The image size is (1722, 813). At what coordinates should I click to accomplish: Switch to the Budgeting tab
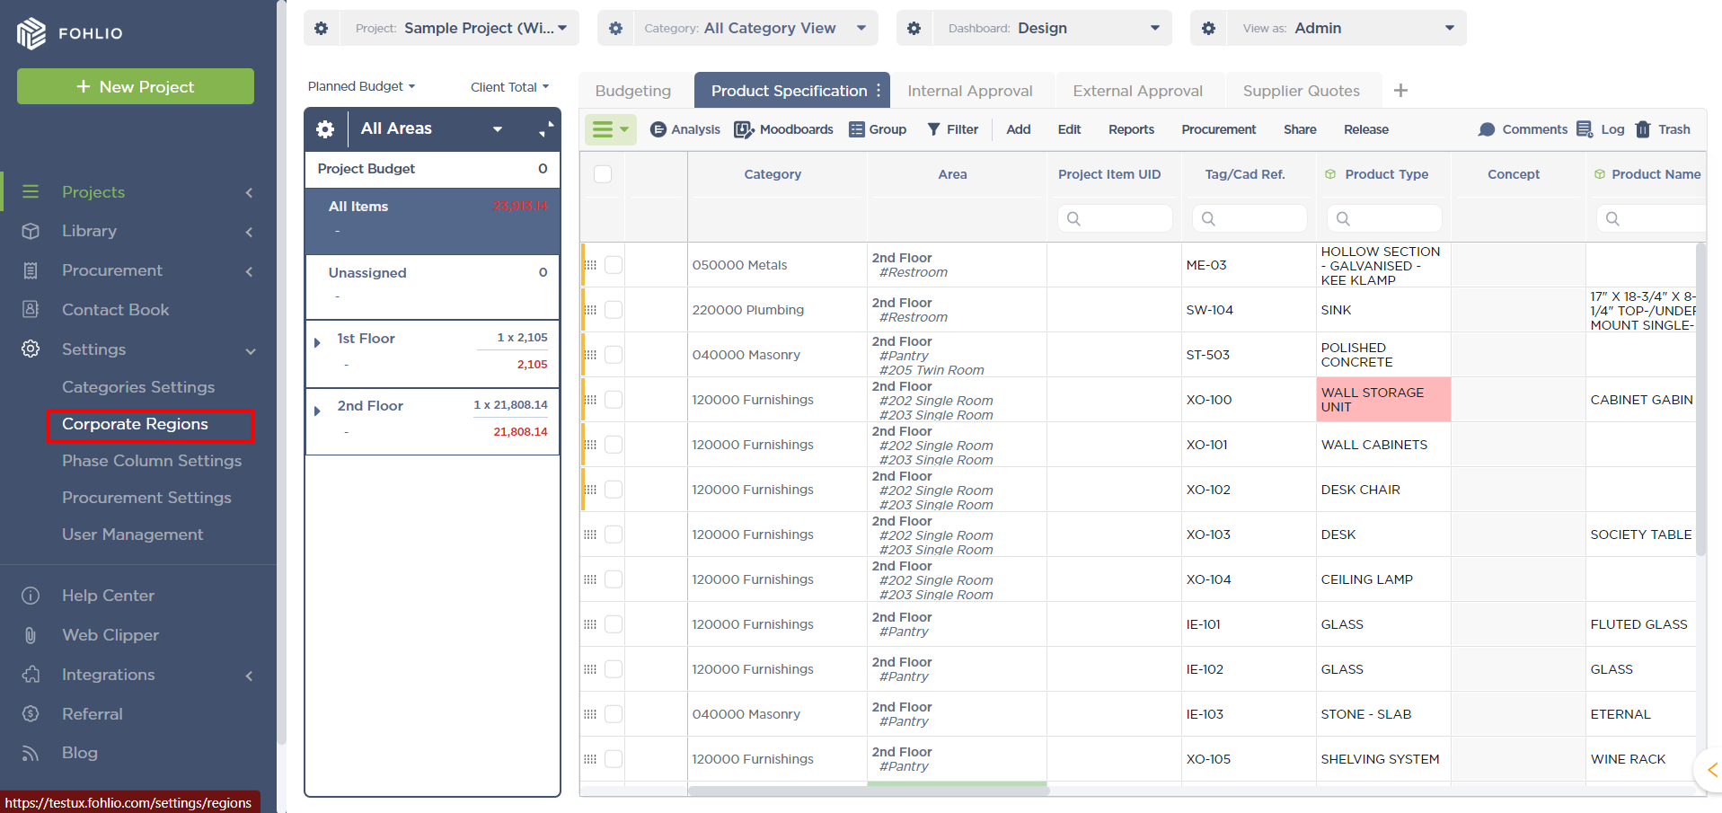coord(633,91)
